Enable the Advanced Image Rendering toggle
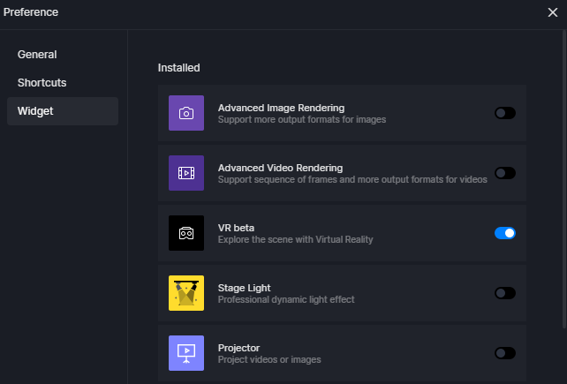Viewport: 567px width, 384px height. tap(505, 113)
